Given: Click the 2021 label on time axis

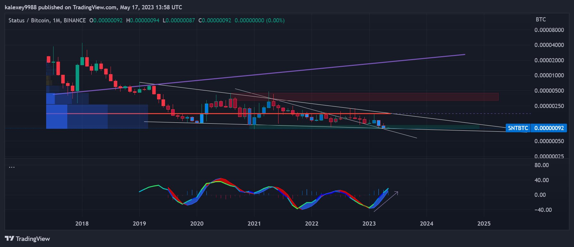Looking at the screenshot, I should 254,224.
